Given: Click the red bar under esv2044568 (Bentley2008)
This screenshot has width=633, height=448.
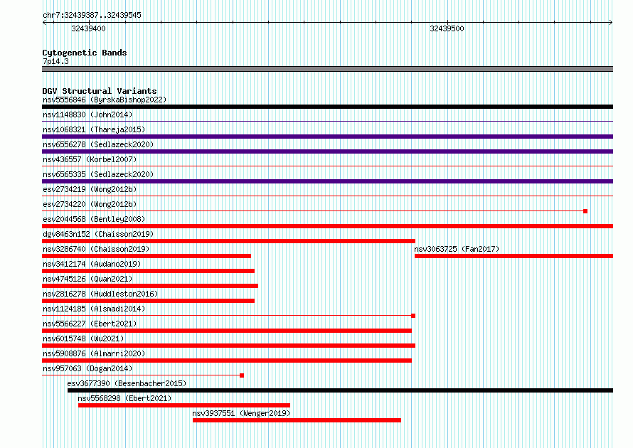Looking at the screenshot, I should click(x=327, y=226).
